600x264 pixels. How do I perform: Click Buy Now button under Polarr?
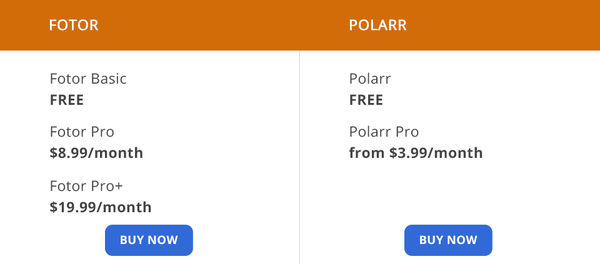point(448,240)
